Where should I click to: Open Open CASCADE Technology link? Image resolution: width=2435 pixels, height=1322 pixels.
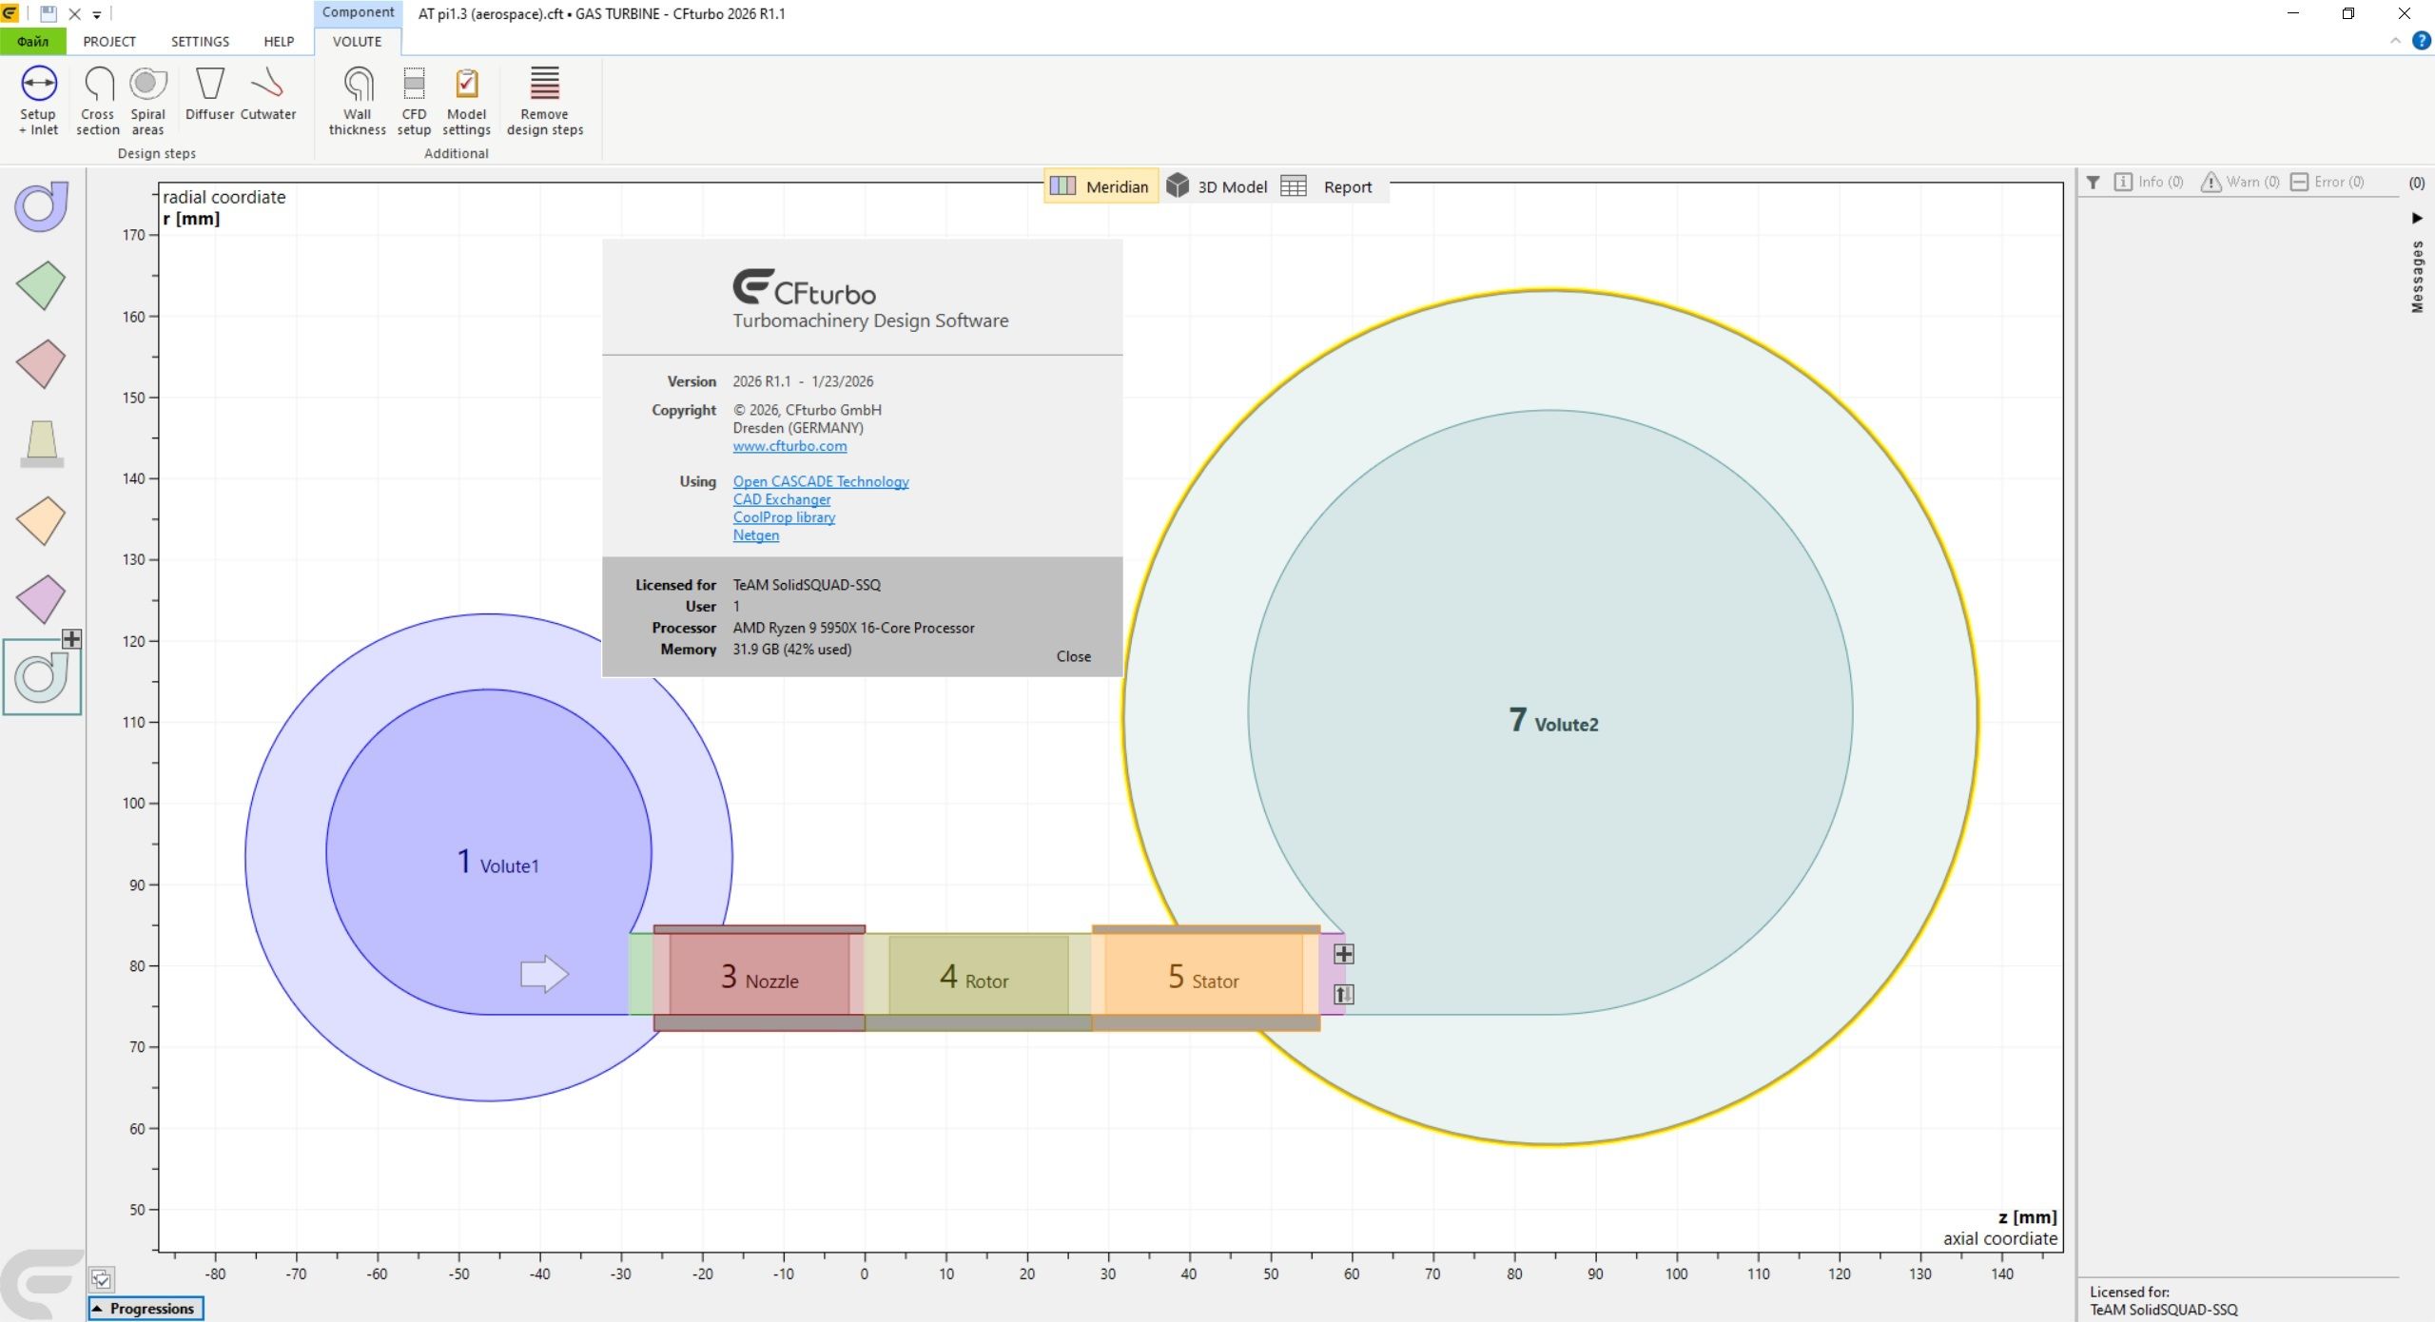[820, 481]
